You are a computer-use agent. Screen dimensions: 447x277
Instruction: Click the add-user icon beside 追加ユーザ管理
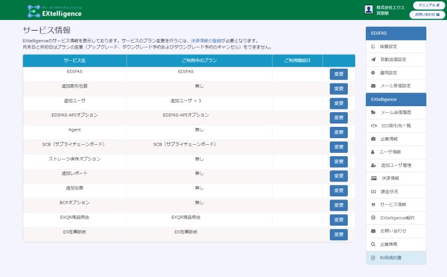tap(374, 165)
